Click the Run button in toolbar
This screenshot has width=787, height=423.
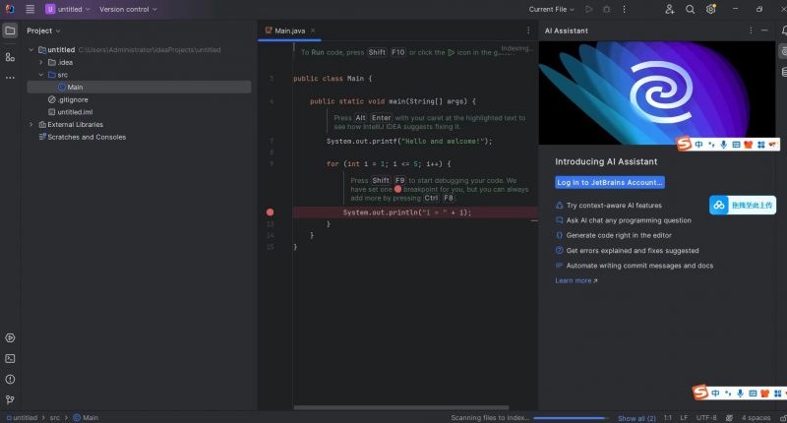pyautogui.click(x=589, y=9)
